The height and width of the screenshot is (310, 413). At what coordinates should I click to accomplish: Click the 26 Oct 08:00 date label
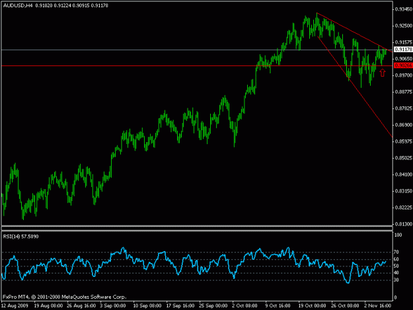pos(345,306)
